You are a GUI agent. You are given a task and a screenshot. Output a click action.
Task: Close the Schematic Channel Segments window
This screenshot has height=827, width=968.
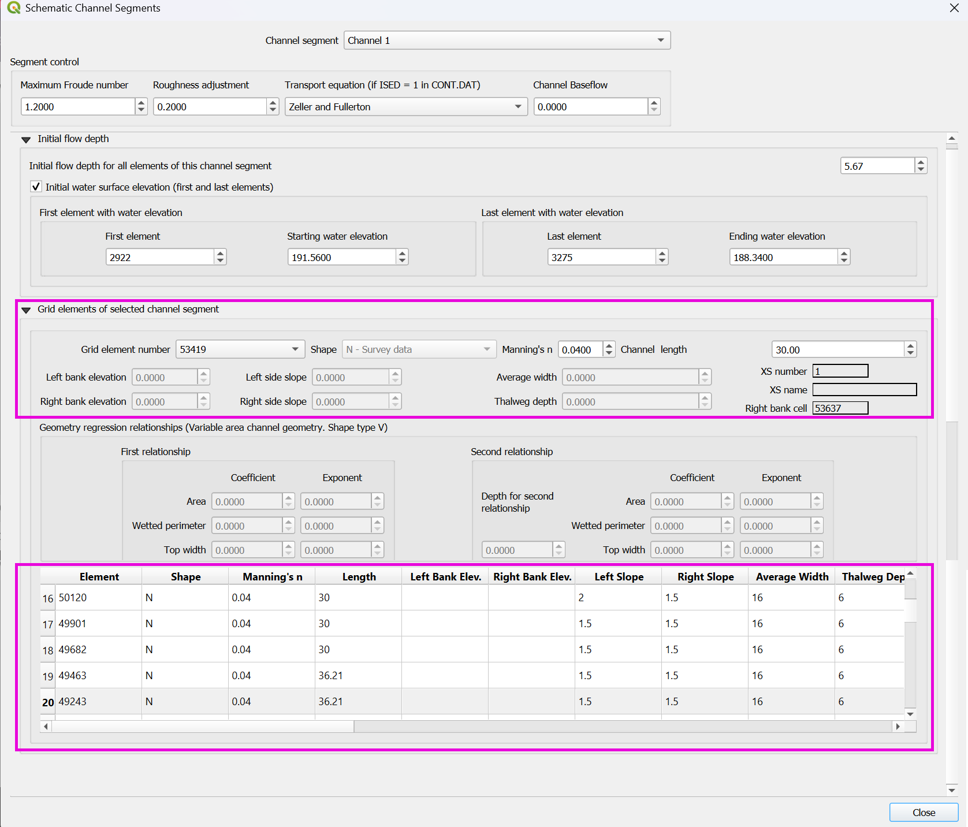(x=954, y=8)
